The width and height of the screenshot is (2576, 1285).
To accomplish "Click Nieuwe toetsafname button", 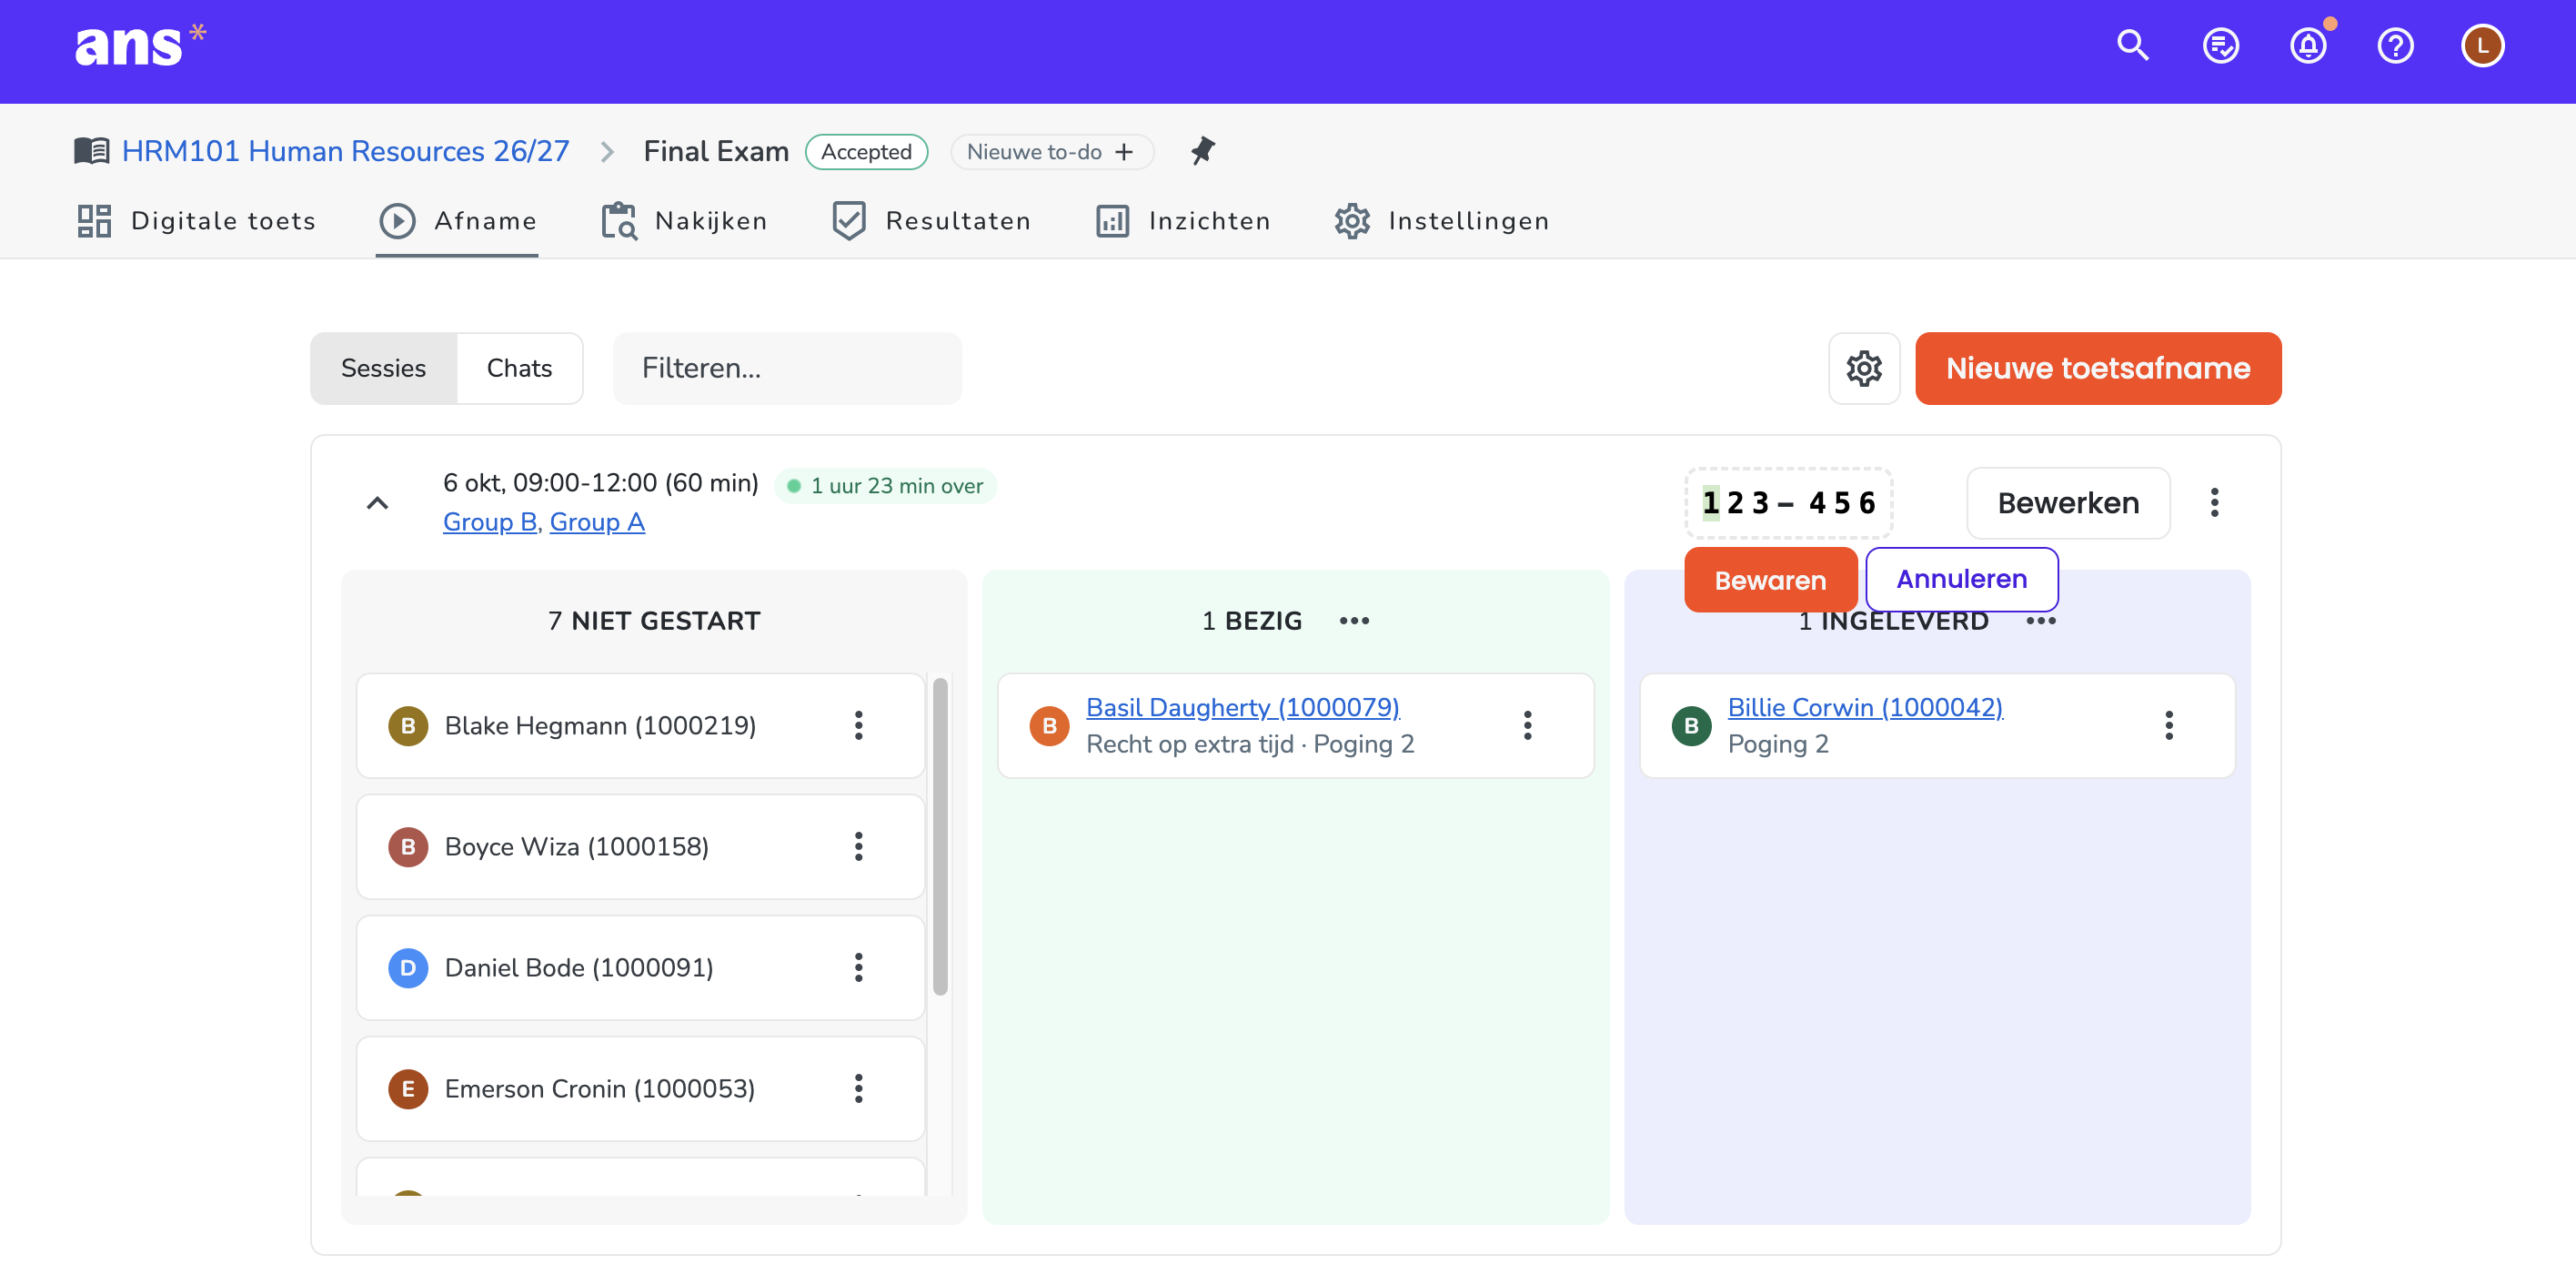I will click(2097, 369).
